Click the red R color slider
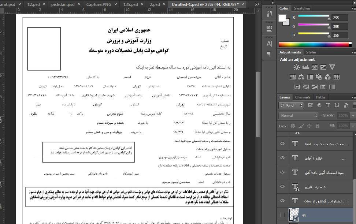Image resolution: width=356 pixels, height=224 pixels. (314, 16)
